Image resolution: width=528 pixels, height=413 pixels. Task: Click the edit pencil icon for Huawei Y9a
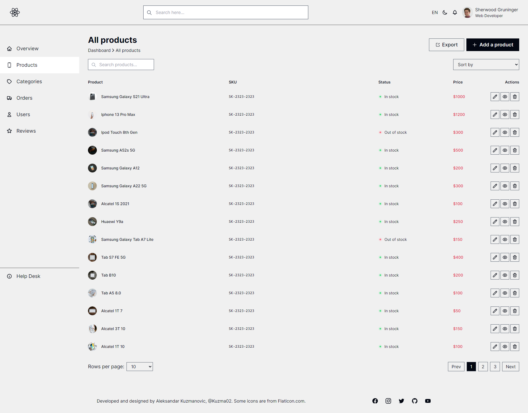[495, 222]
